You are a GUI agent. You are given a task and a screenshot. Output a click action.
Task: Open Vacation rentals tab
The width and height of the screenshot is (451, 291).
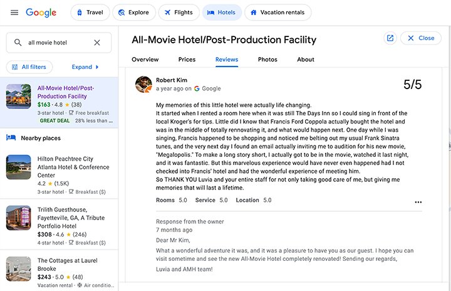(278, 13)
